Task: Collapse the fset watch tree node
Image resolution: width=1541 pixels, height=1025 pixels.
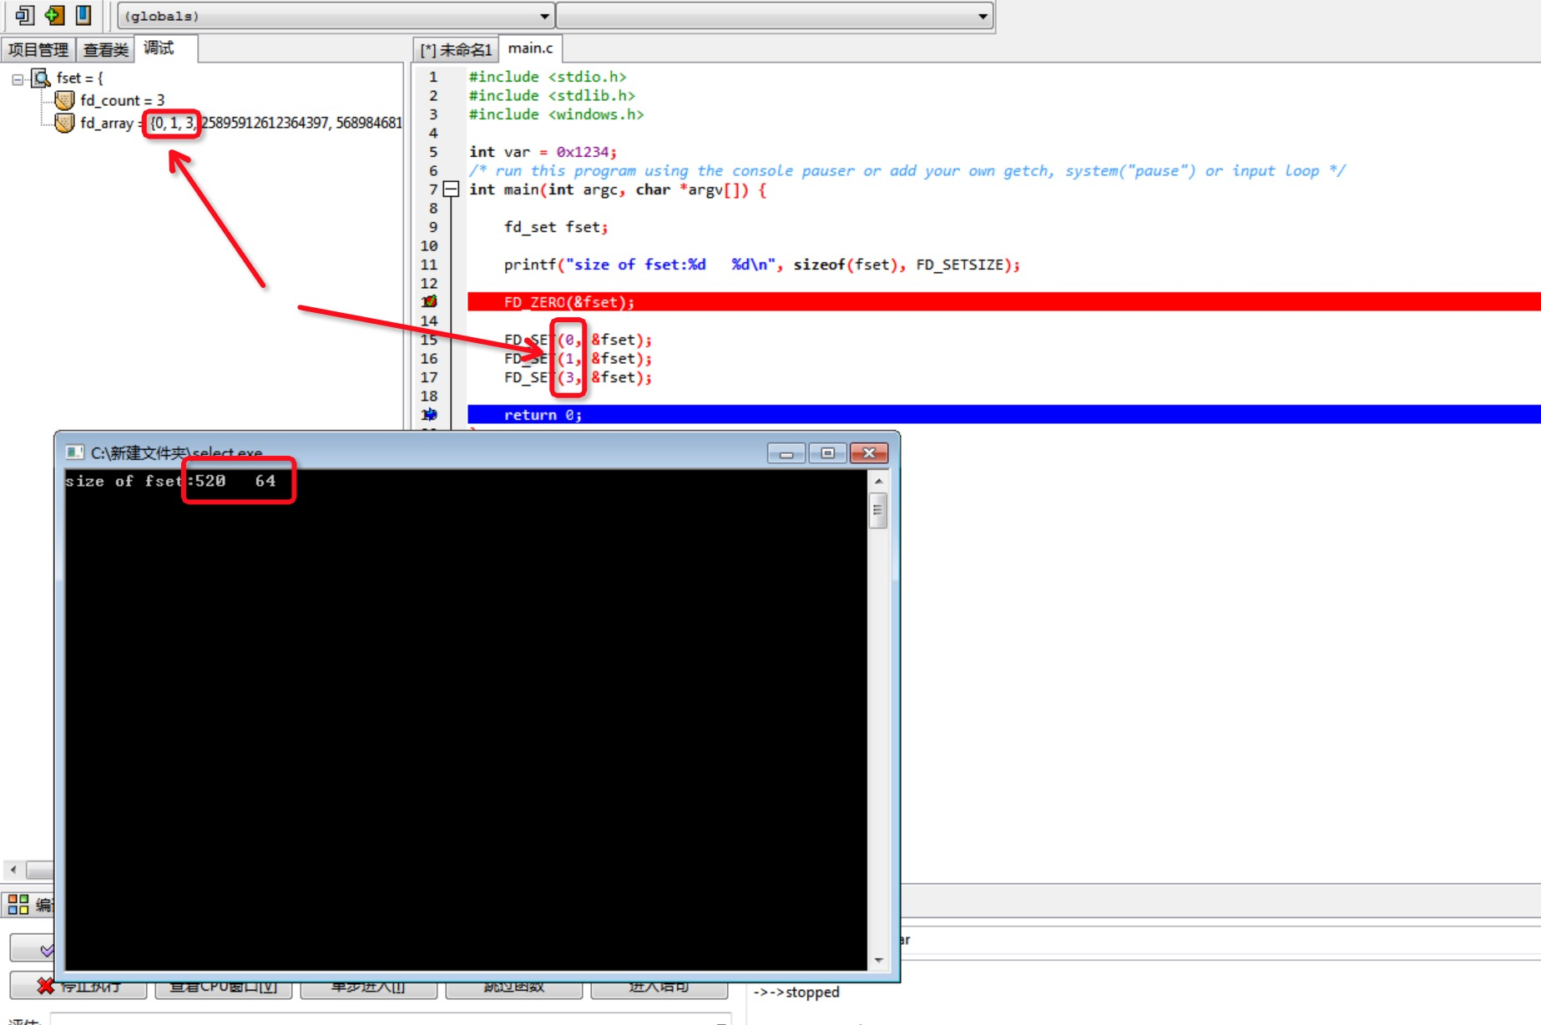Action: point(18,79)
